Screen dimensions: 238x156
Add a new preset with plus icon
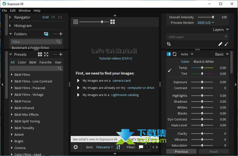click(61, 54)
